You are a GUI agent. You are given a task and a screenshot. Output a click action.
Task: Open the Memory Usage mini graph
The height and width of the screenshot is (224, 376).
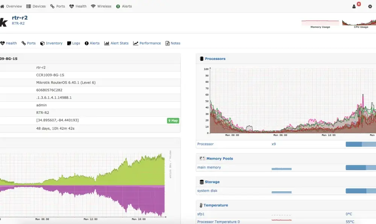[320, 24]
